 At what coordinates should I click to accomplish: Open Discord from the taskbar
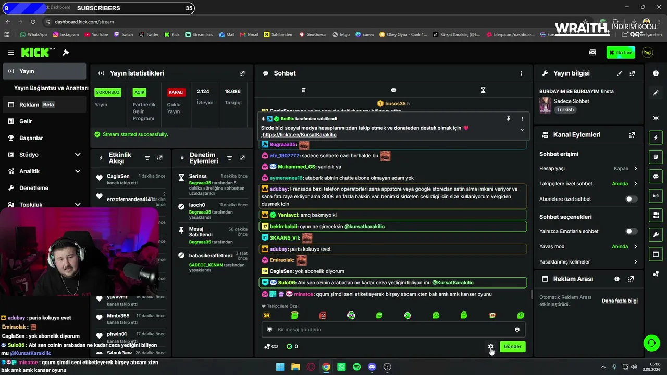[372, 367]
